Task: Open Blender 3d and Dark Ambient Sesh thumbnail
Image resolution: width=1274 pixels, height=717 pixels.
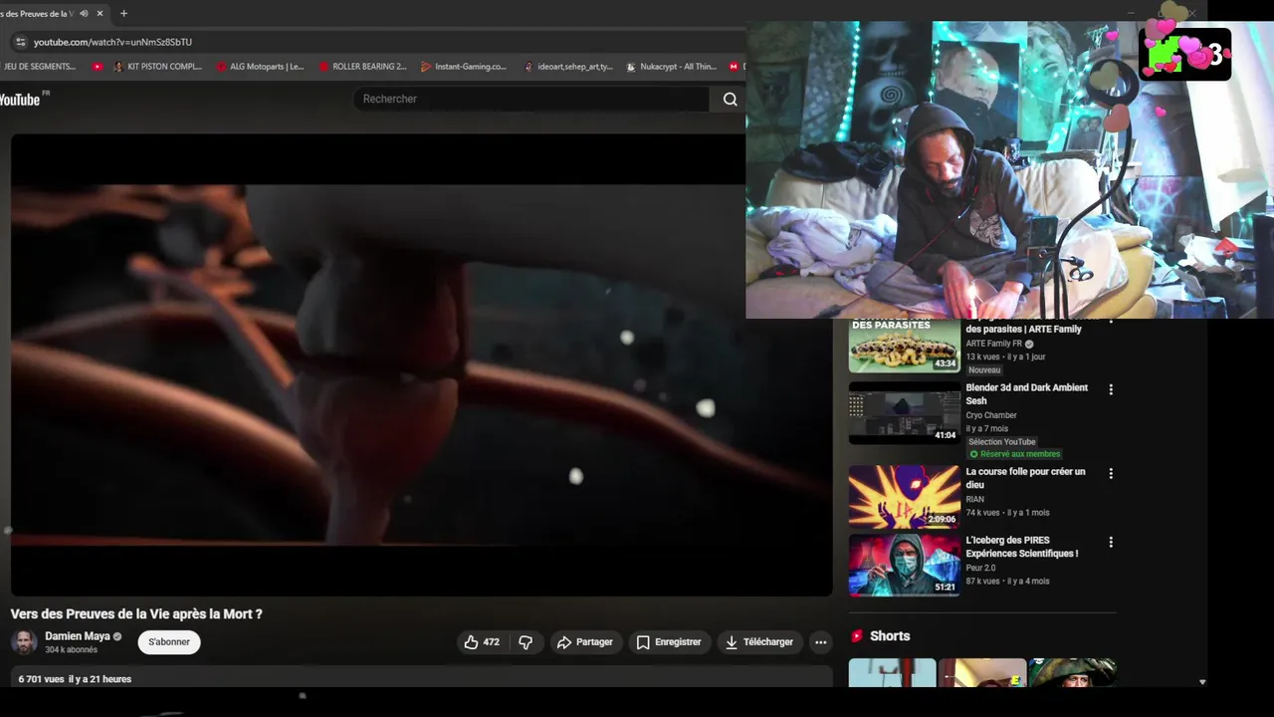Action: [x=904, y=413]
